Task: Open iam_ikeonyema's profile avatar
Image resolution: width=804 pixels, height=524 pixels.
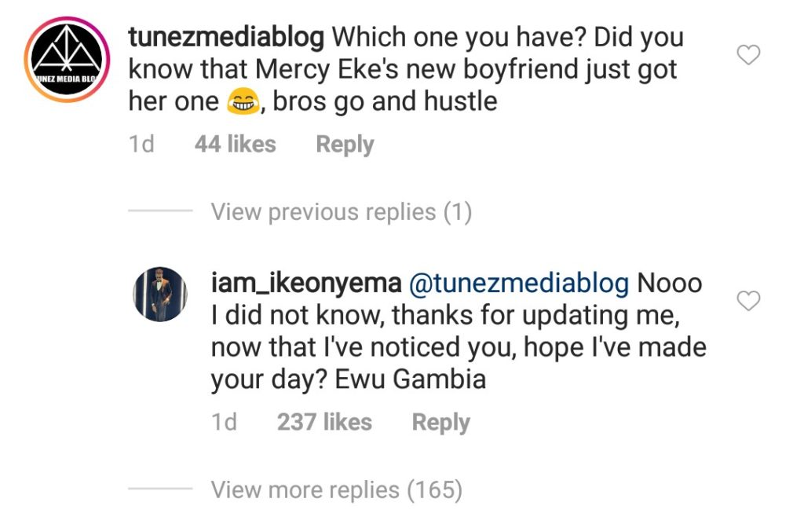Action: (160, 294)
